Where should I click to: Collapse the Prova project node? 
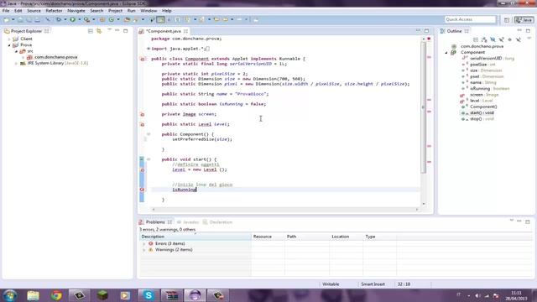click(x=9, y=45)
